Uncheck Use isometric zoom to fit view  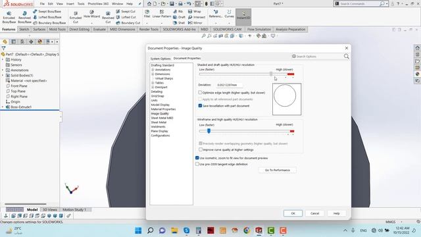click(197, 158)
